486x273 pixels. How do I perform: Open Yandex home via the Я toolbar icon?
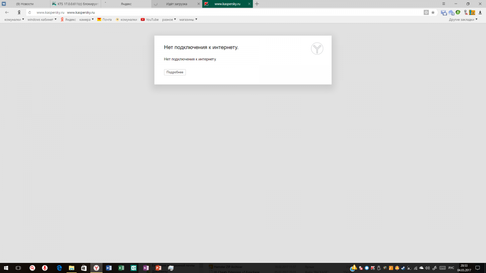point(19,13)
